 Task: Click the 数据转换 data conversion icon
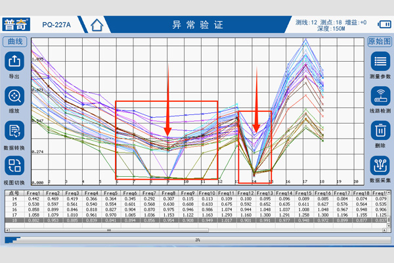click(14, 131)
